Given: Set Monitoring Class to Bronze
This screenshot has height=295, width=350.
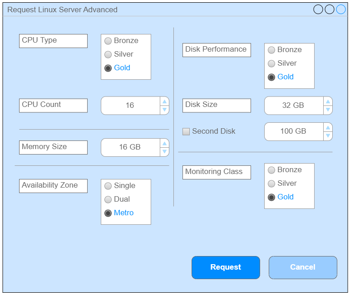Looking at the screenshot, I should (271, 170).
